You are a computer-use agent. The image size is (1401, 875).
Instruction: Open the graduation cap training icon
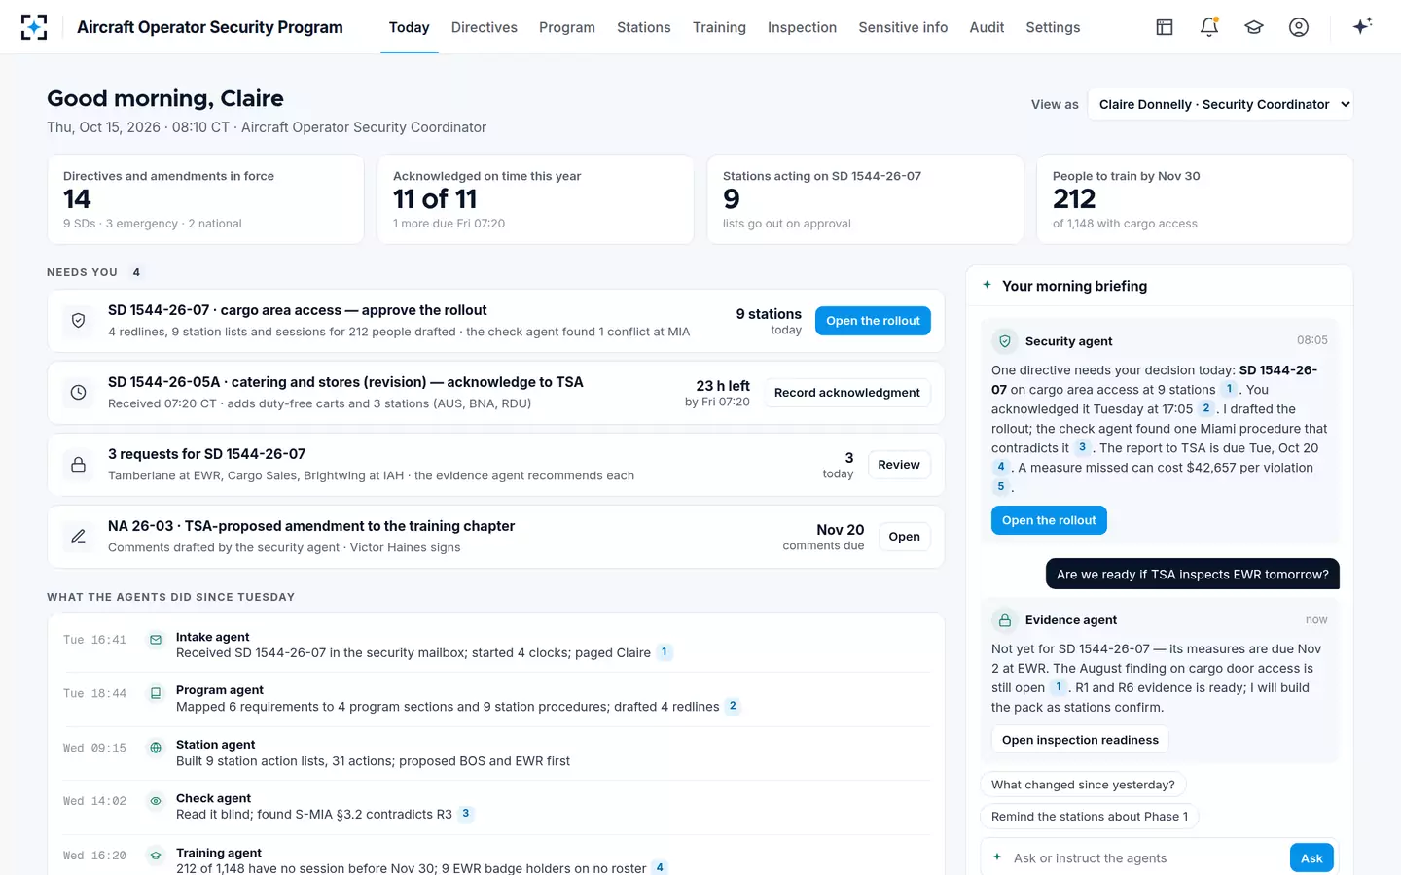[1254, 27]
